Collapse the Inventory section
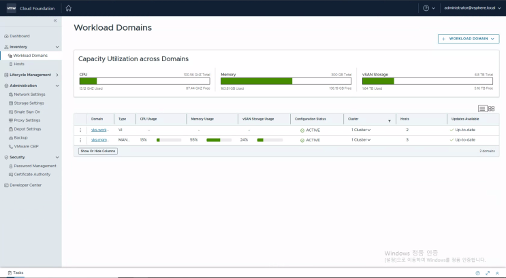The image size is (506, 278). (x=57, y=47)
